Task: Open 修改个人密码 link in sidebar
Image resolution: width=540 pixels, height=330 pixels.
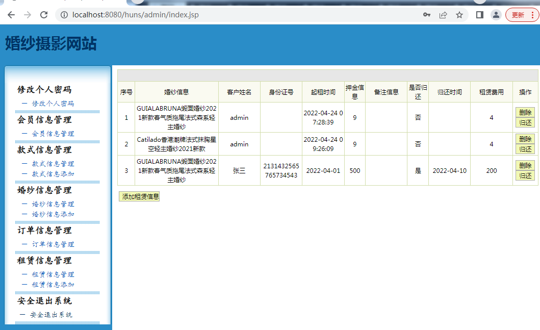Action: click(53, 104)
